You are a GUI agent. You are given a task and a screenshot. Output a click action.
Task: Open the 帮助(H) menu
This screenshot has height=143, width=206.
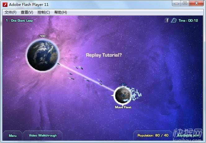tap(60, 12)
